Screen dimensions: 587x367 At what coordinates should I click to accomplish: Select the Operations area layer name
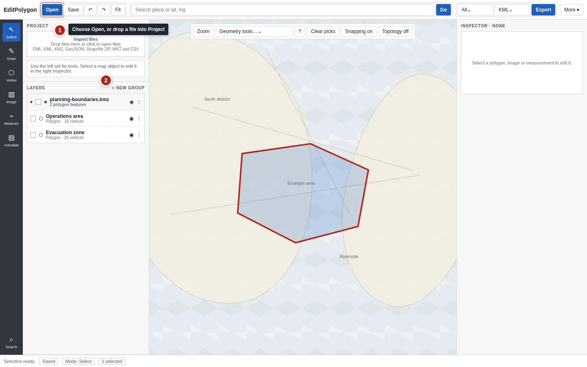(x=64, y=116)
